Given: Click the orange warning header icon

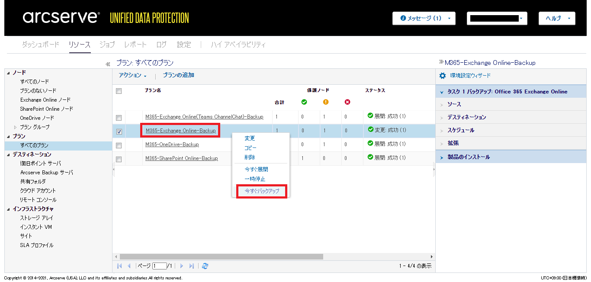Looking at the screenshot, I should click(x=326, y=102).
